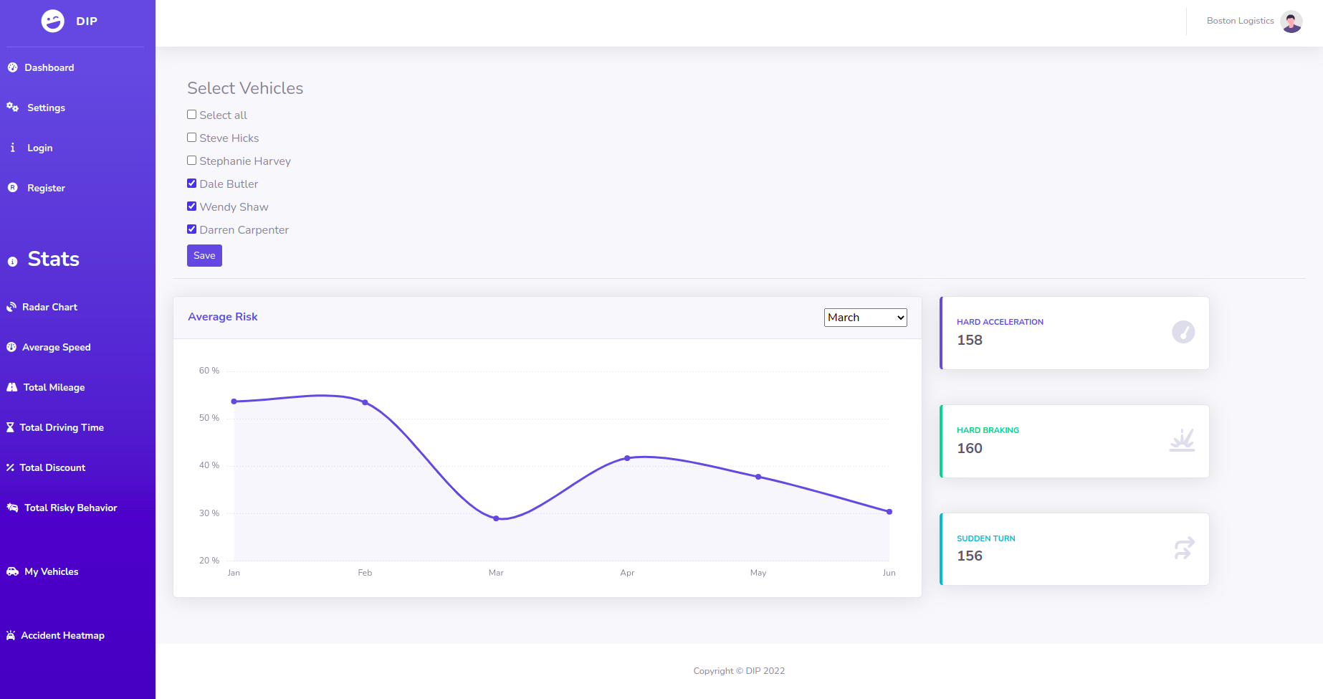The width and height of the screenshot is (1323, 699).
Task: Open the Settings link in sidebar
Action: (x=46, y=108)
